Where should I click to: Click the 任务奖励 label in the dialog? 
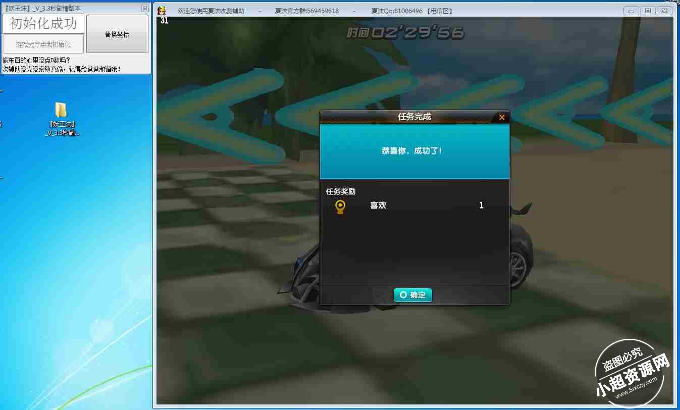point(340,191)
